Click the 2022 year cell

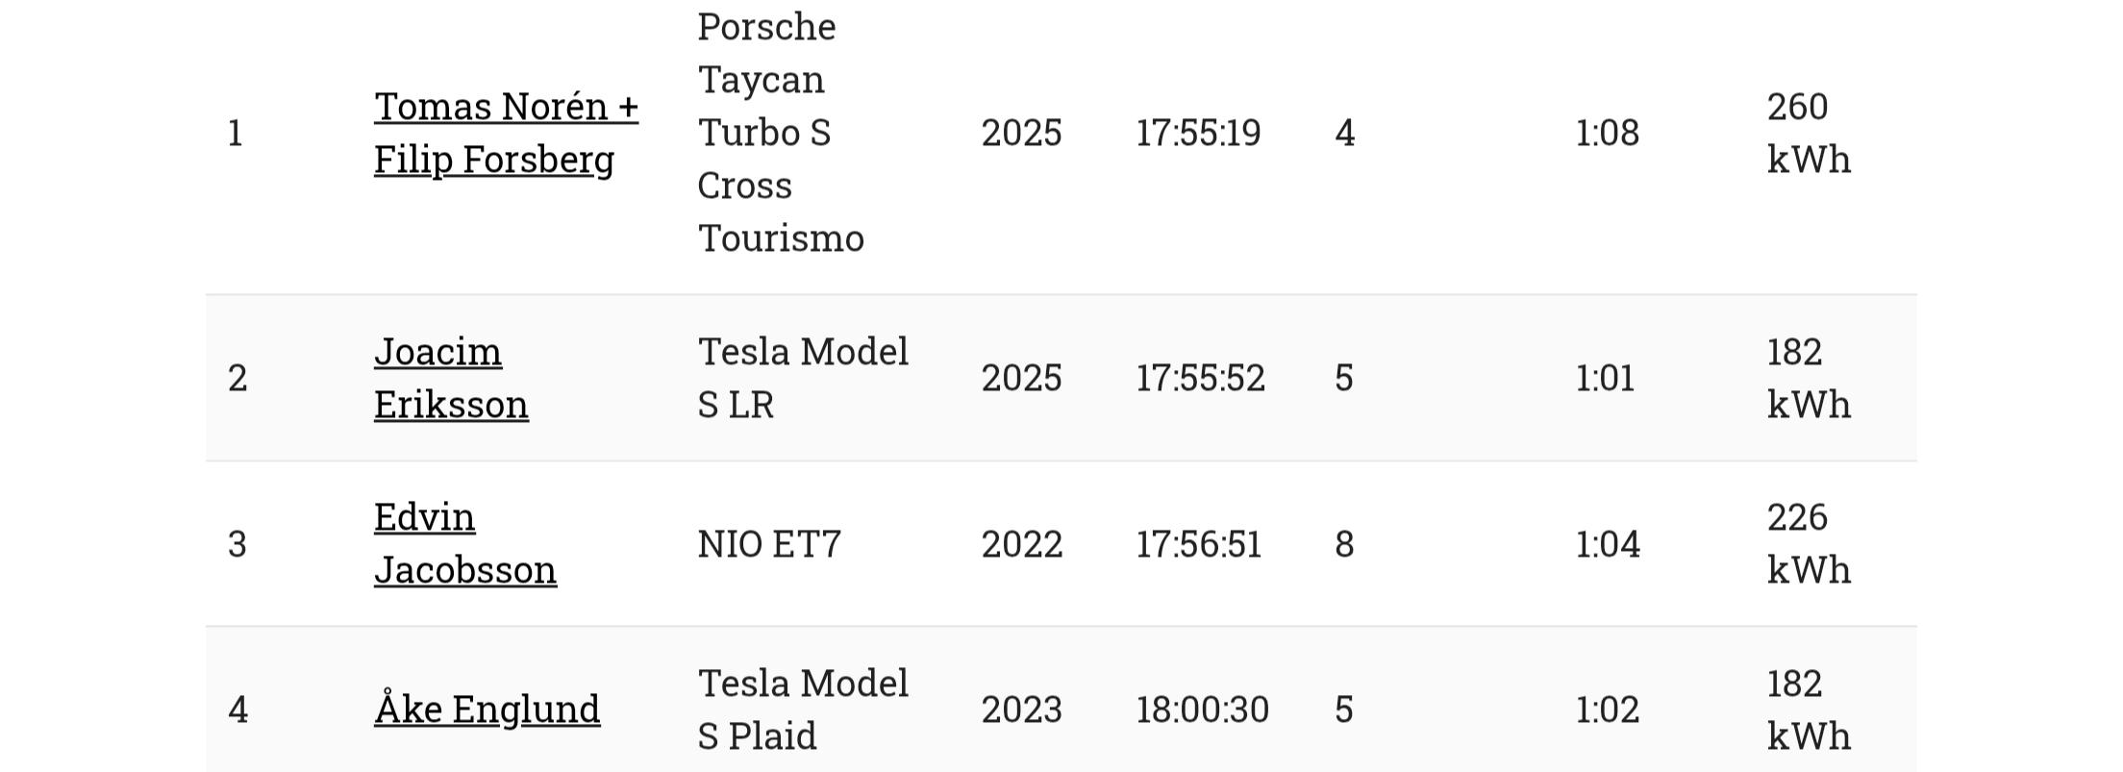(x=1021, y=544)
